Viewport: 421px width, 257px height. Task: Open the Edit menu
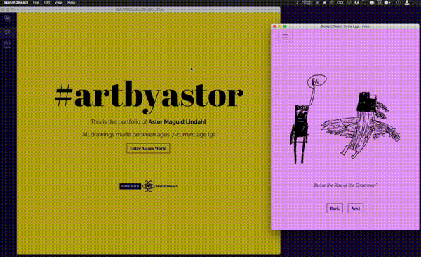46,2
